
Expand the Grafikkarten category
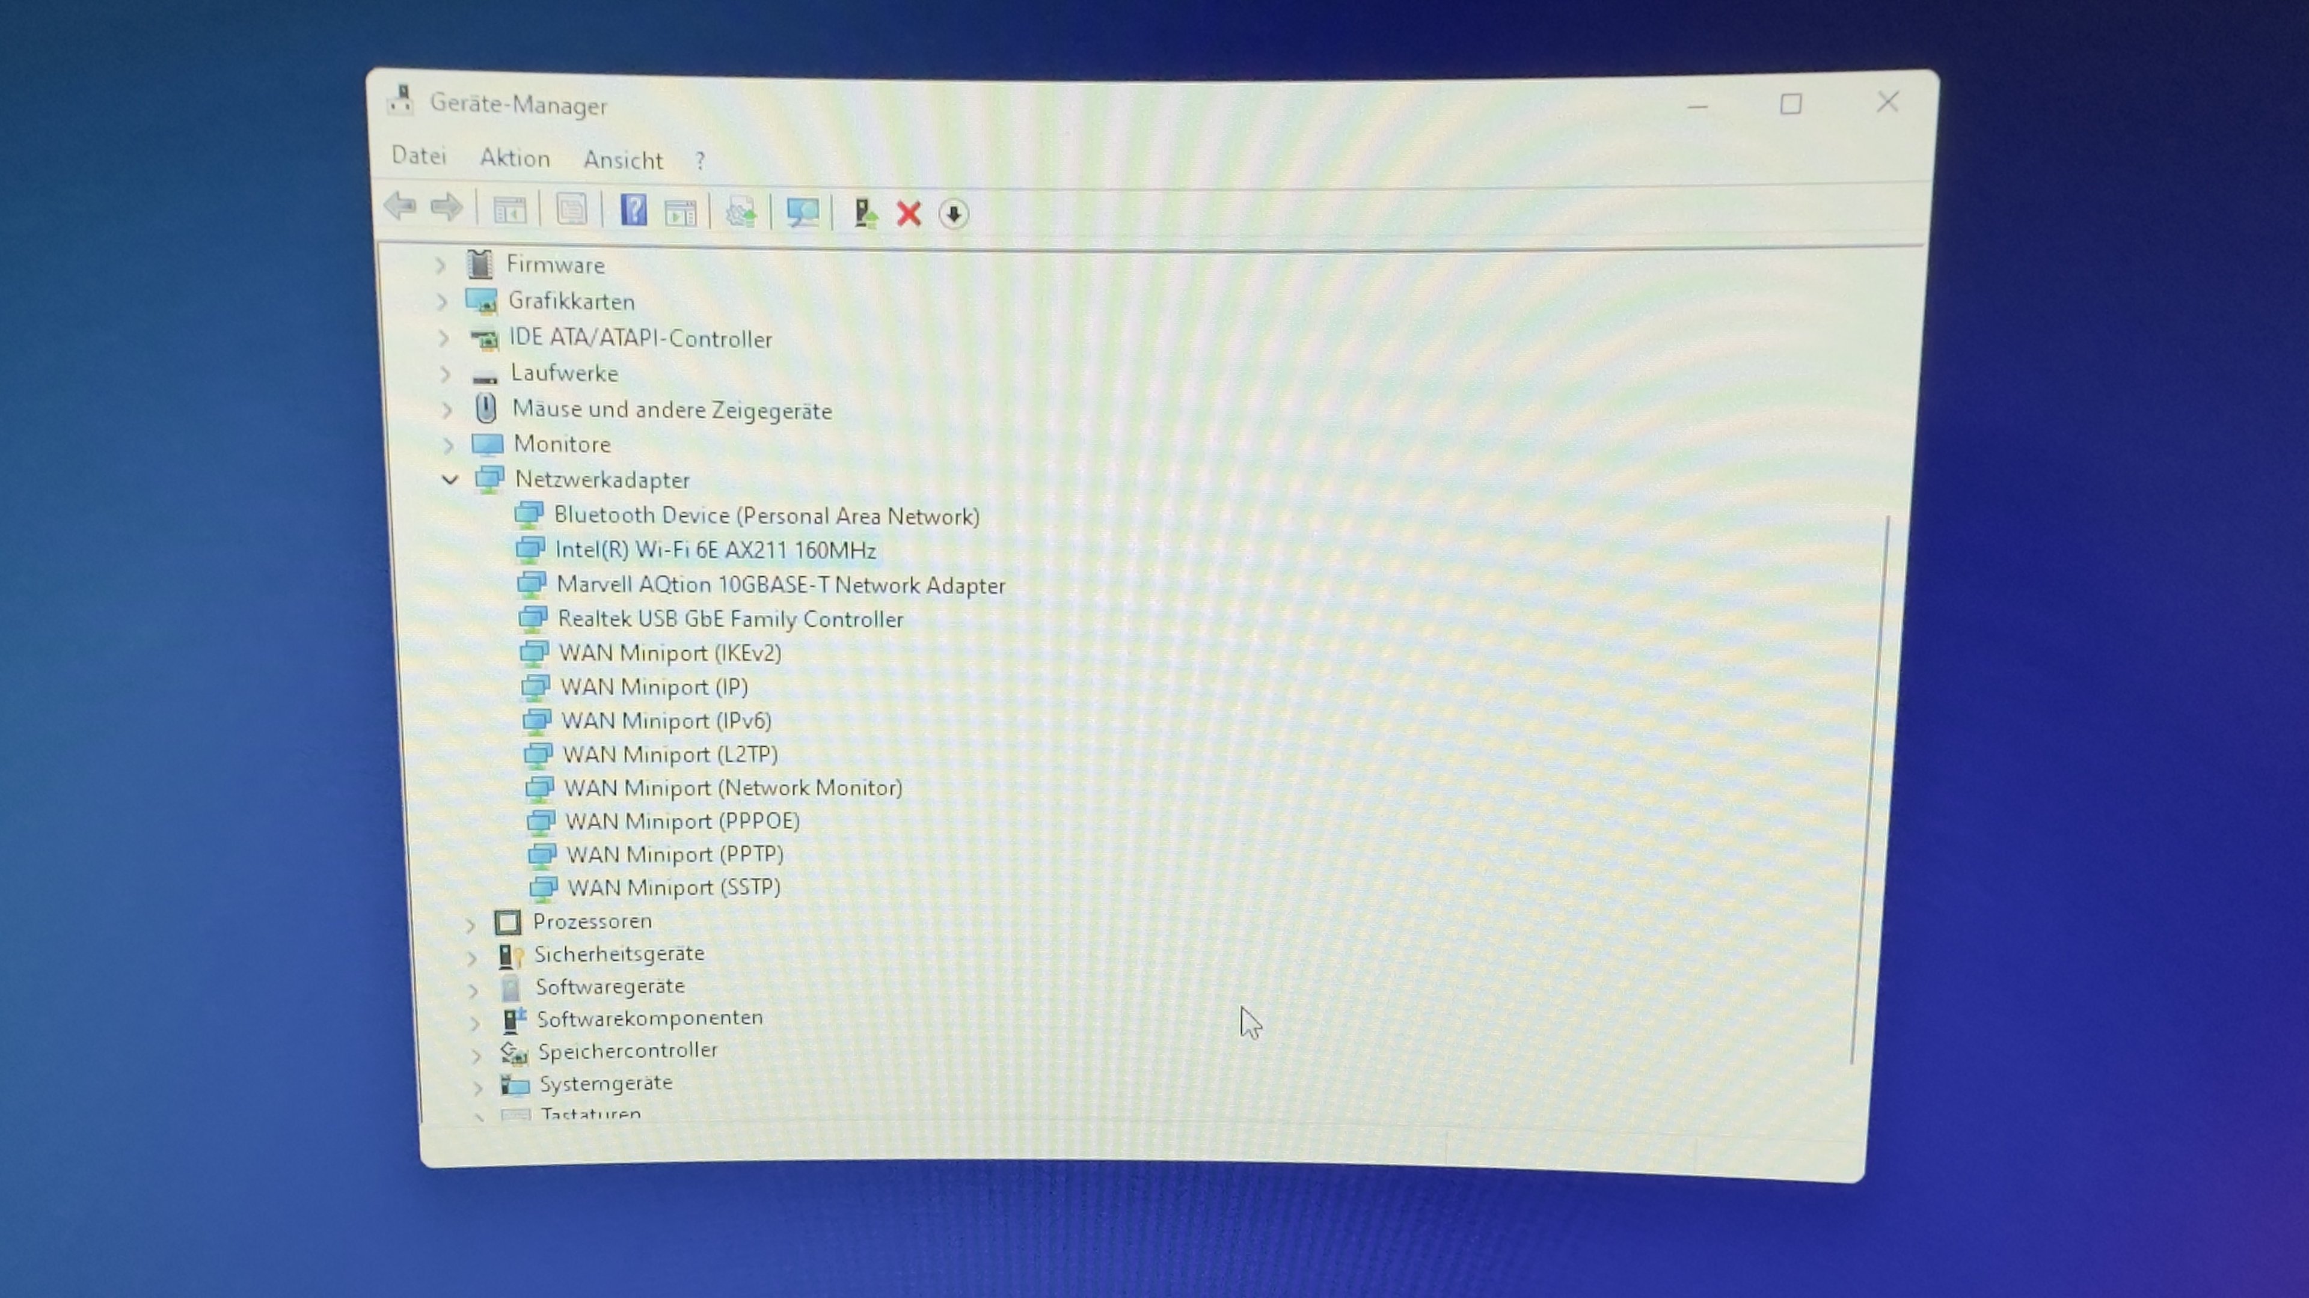441,302
